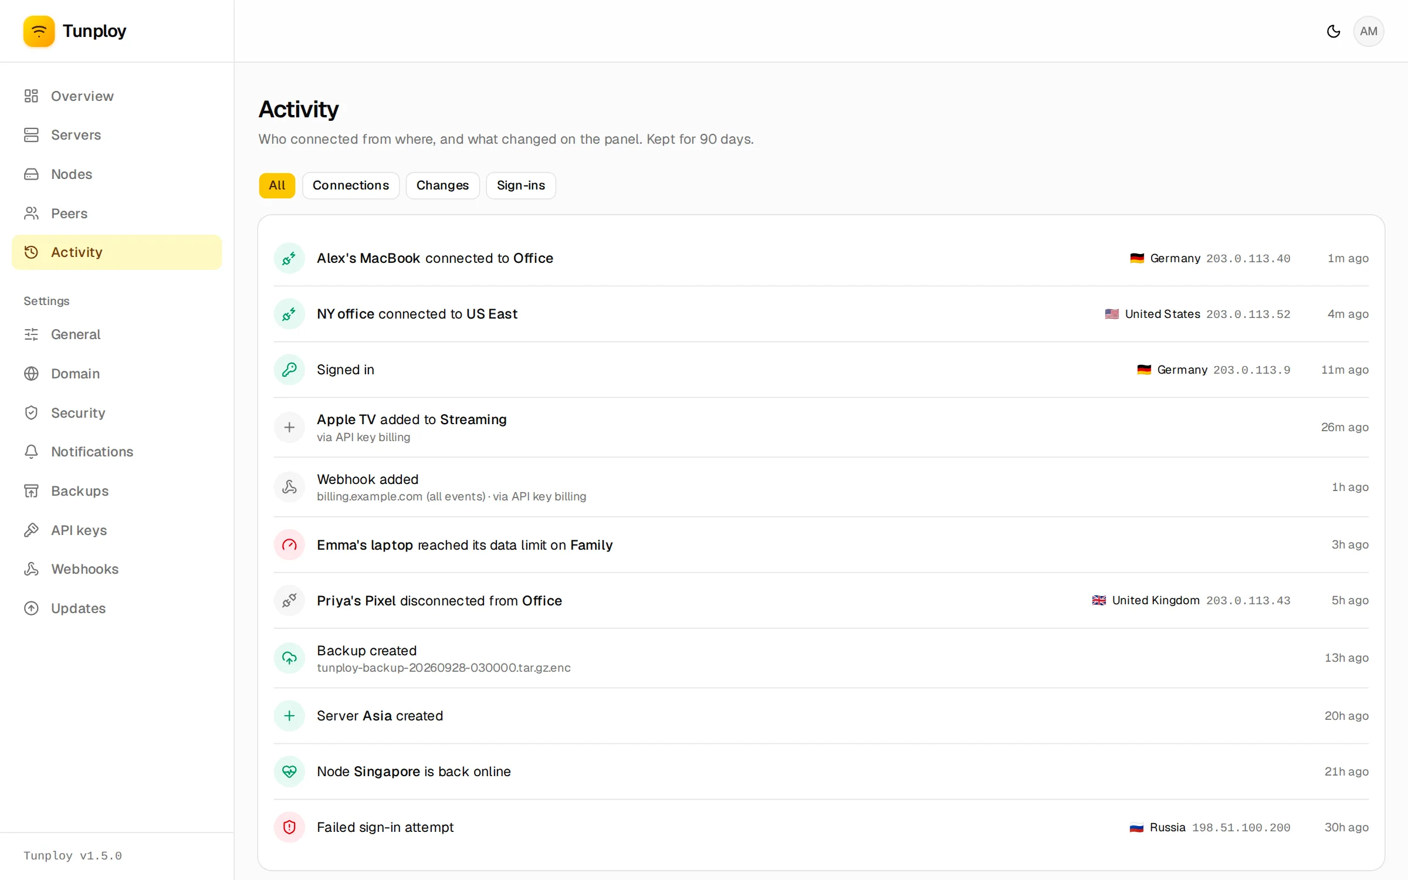
Task: Open the Overview page icon
Action: pyautogui.click(x=31, y=96)
